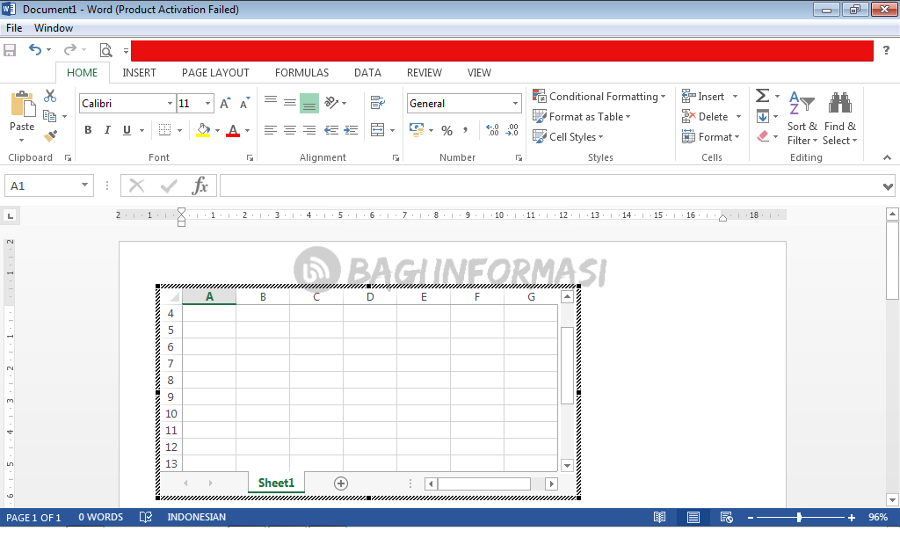Click the Paste clipboard icon
The height and width of the screenshot is (538, 900).
point(22,105)
